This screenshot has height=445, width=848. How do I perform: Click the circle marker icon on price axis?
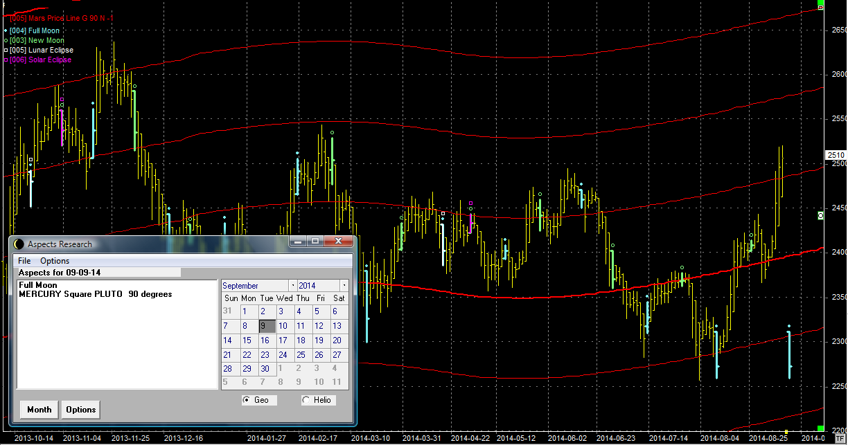pyautogui.click(x=821, y=216)
